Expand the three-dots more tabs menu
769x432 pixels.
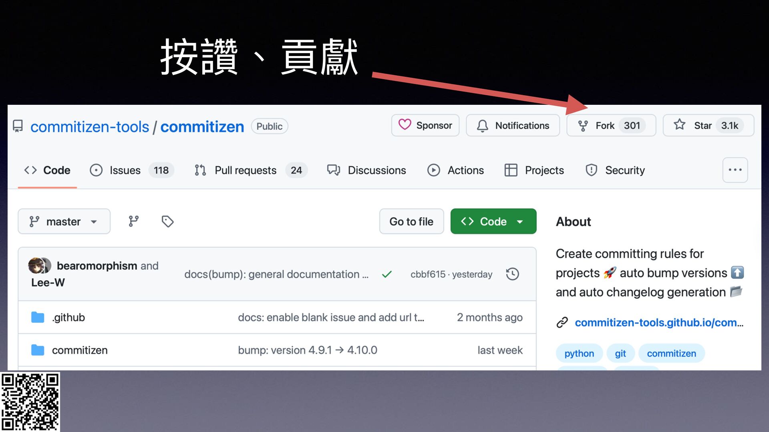tap(735, 170)
